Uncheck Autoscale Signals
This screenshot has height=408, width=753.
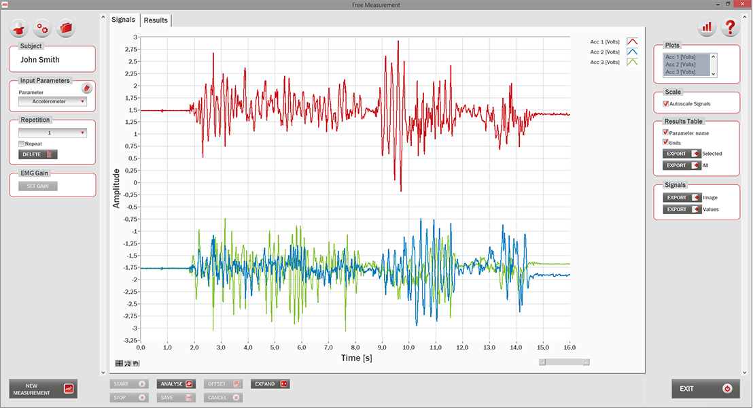coord(666,104)
